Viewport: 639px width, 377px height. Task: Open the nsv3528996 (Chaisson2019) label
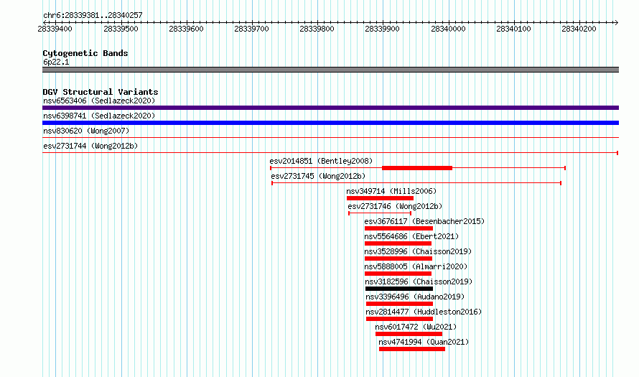418,251
